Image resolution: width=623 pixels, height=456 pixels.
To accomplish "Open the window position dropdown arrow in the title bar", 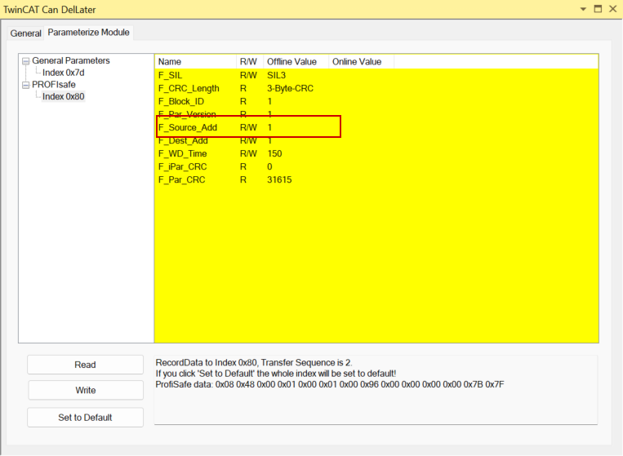I will pos(583,9).
